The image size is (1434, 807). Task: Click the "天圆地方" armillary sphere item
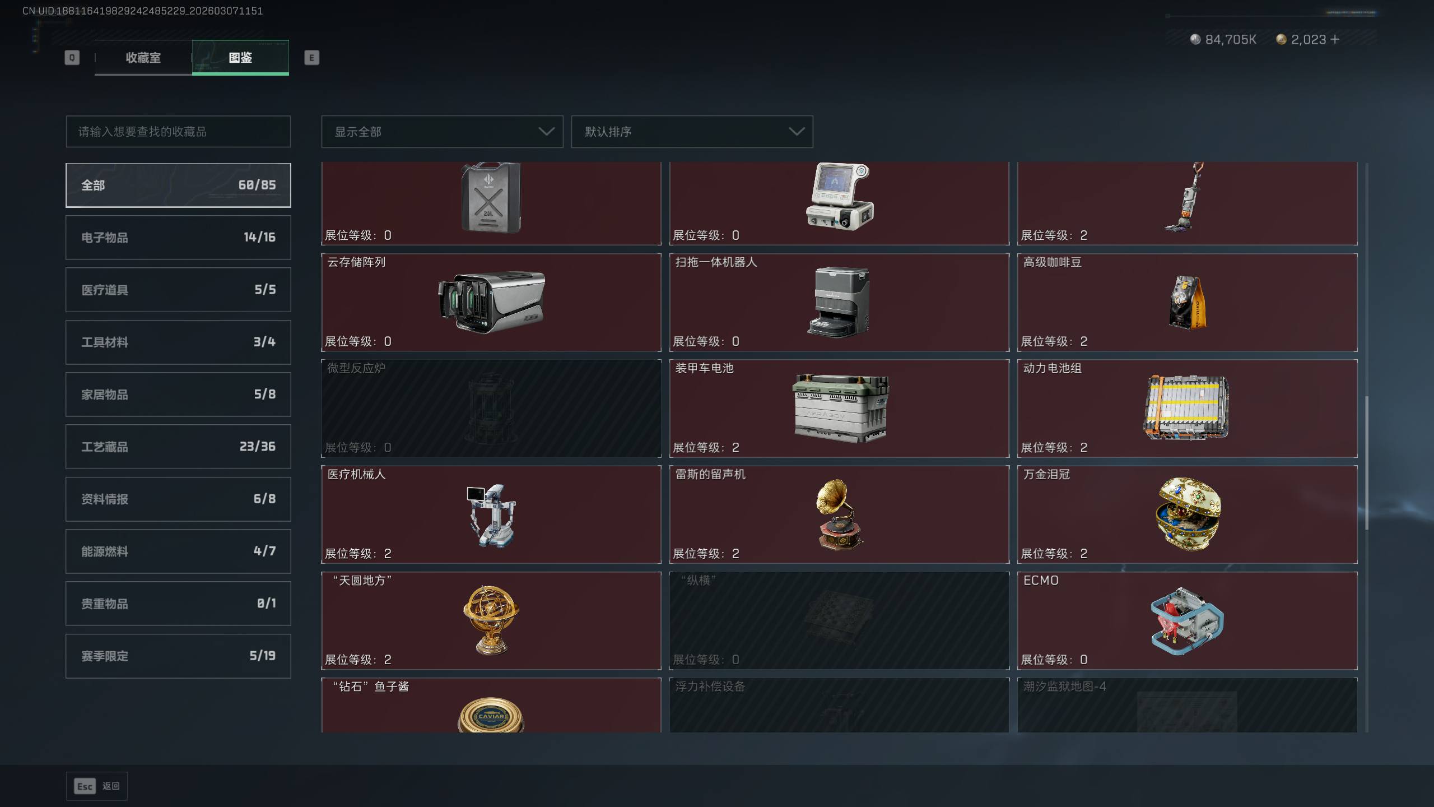[491, 620]
